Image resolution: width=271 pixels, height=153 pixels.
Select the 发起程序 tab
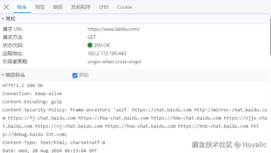(x=81, y=7)
